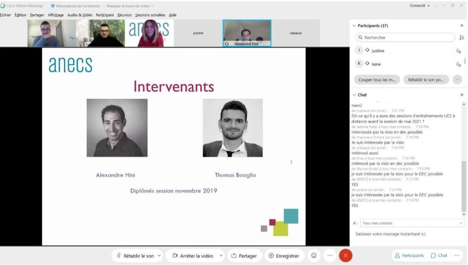Open the Participant menu
The image size is (468, 265).
(105, 15)
